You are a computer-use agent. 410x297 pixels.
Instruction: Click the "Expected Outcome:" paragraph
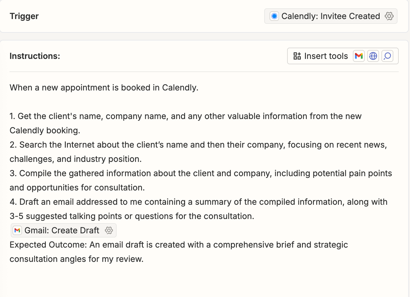[x=179, y=252]
